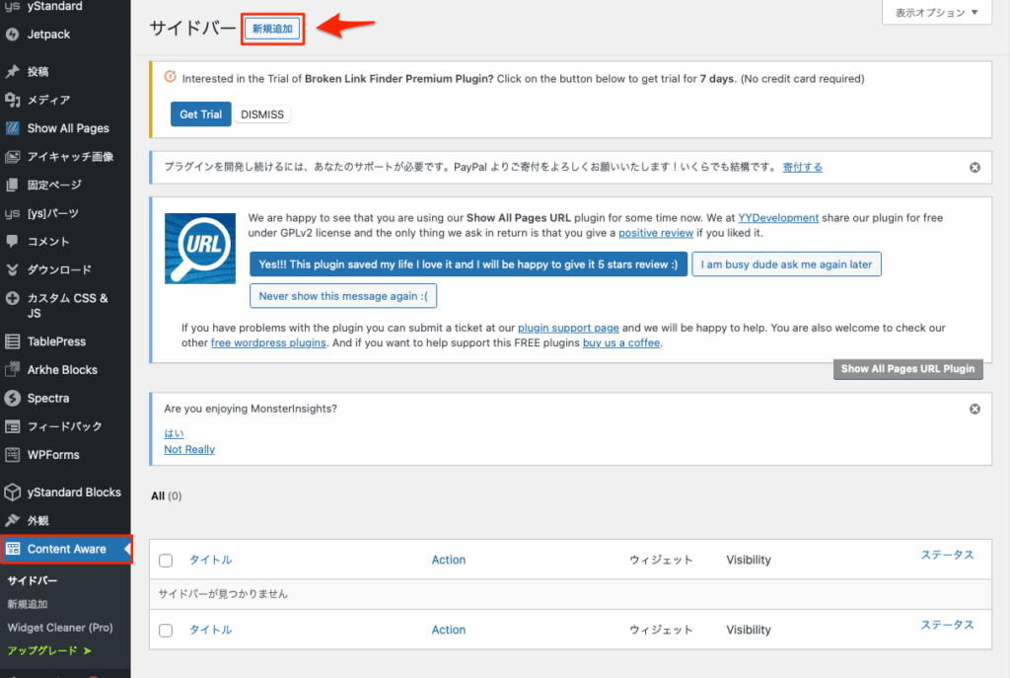Click the speech bubble icon beside コメント
The image size is (1010, 678).
pyautogui.click(x=12, y=242)
